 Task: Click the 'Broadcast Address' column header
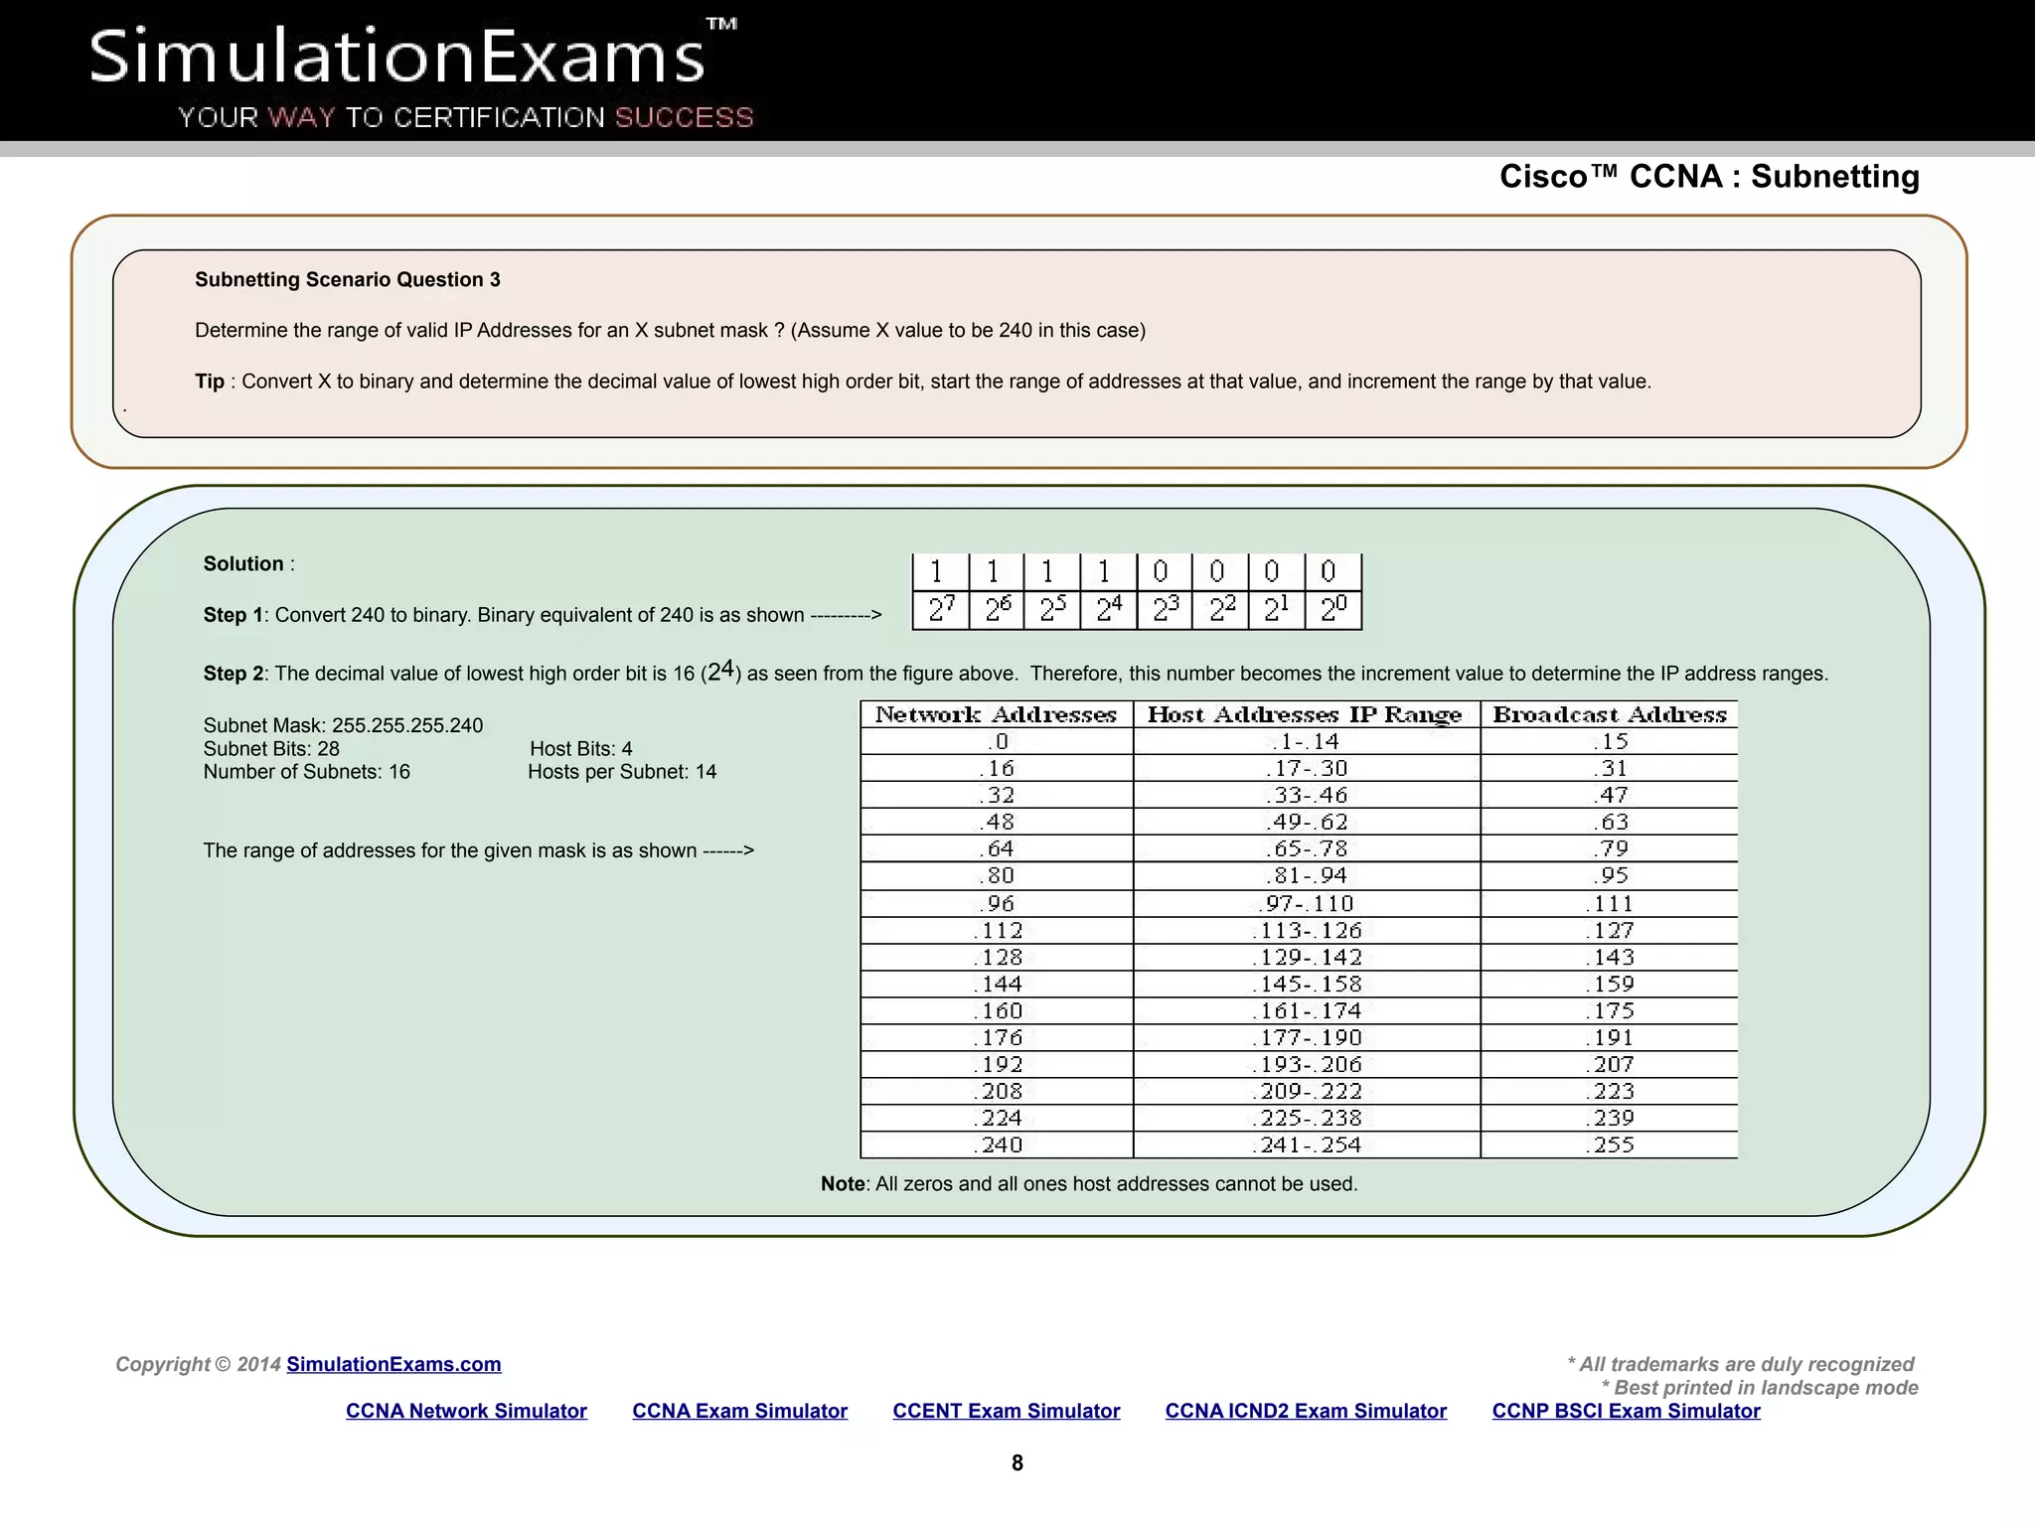pyautogui.click(x=1610, y=714)
